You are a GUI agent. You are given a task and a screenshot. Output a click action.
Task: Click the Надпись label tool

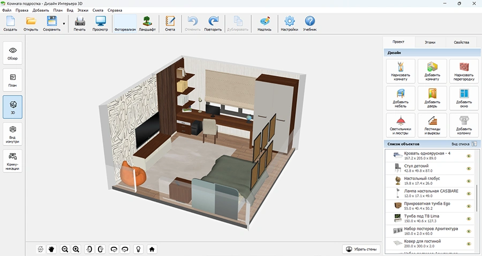pos(265,24)
